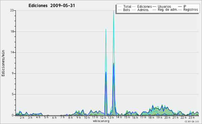The width and height of the screenshot is (202, 124).
Task: Click the '9 h' x-axis label
Action: point(78,117)
